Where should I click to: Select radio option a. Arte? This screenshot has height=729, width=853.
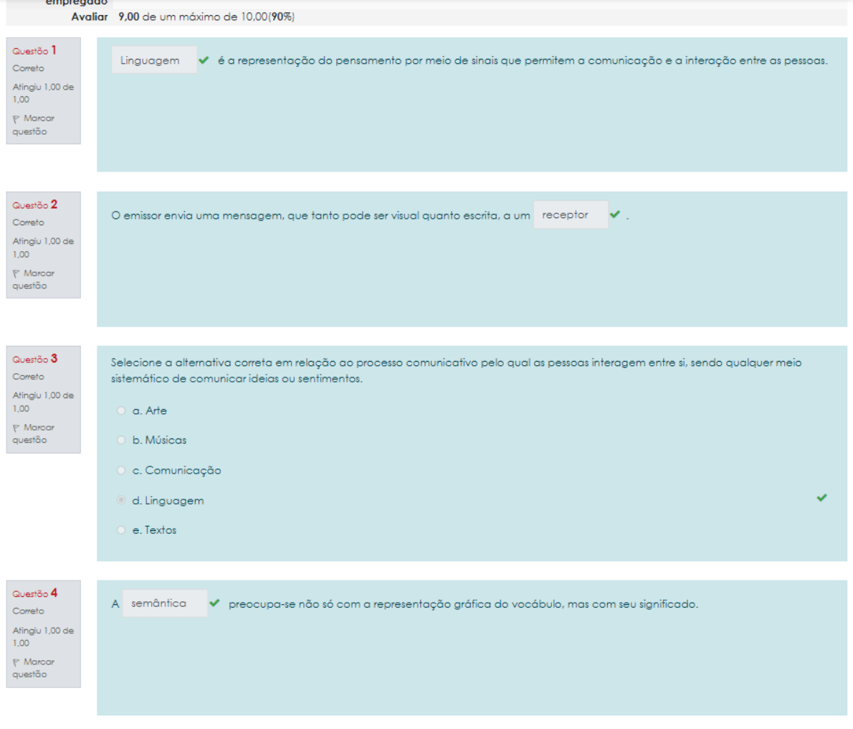(121, 410)
